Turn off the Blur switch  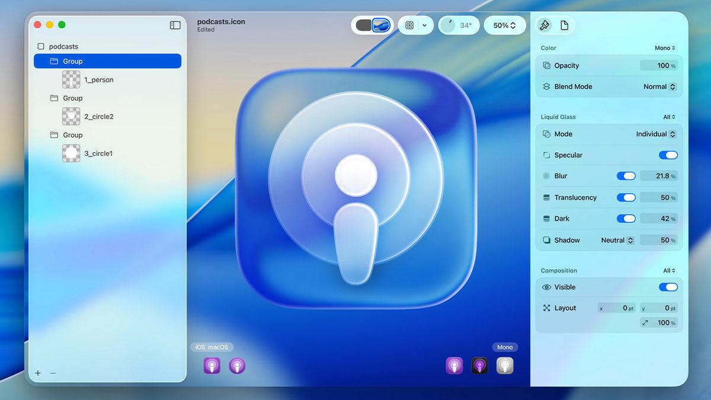tap(626, 176)
